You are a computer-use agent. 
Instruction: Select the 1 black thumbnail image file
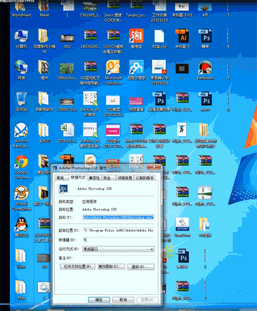(x=182, y=69)
